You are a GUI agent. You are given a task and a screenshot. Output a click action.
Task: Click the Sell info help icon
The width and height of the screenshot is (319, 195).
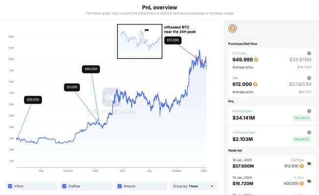tap(309, 78)
